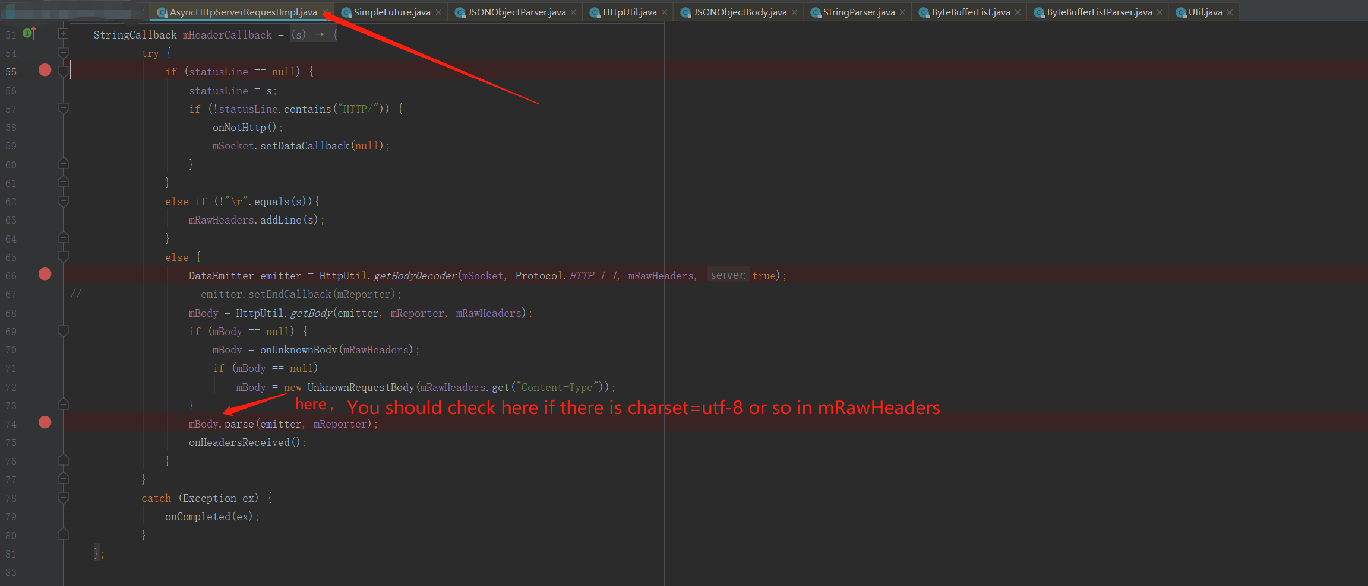Click line number 79 in gutter
The height and width of the screenshot is (586, 1368).
(x=11, y=517)
